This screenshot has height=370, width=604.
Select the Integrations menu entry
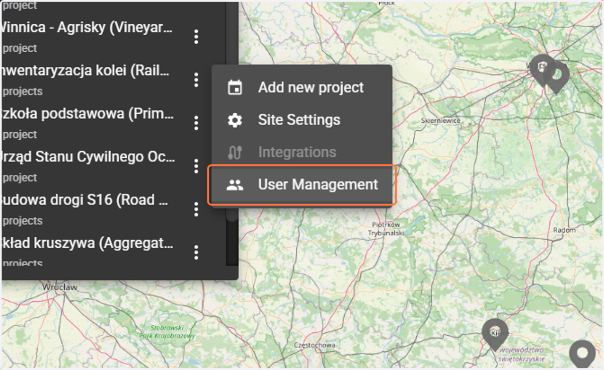point(301,152)
